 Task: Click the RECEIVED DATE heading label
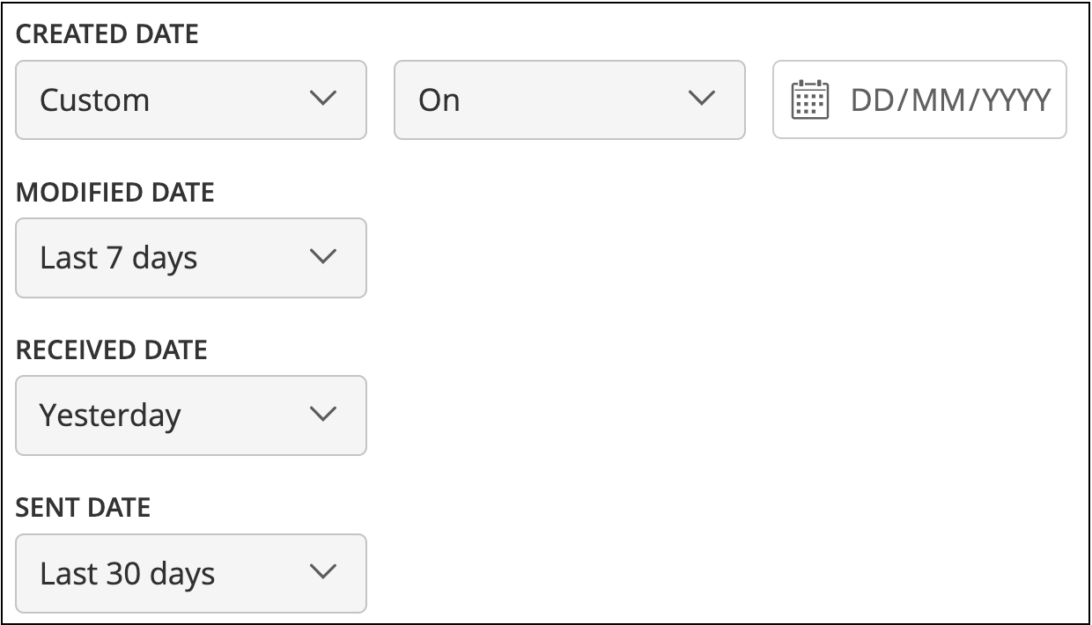click(112, 350)
